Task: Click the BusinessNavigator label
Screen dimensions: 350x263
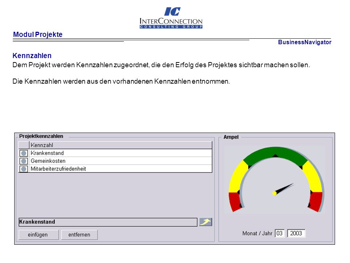Action: pos(305,42)
